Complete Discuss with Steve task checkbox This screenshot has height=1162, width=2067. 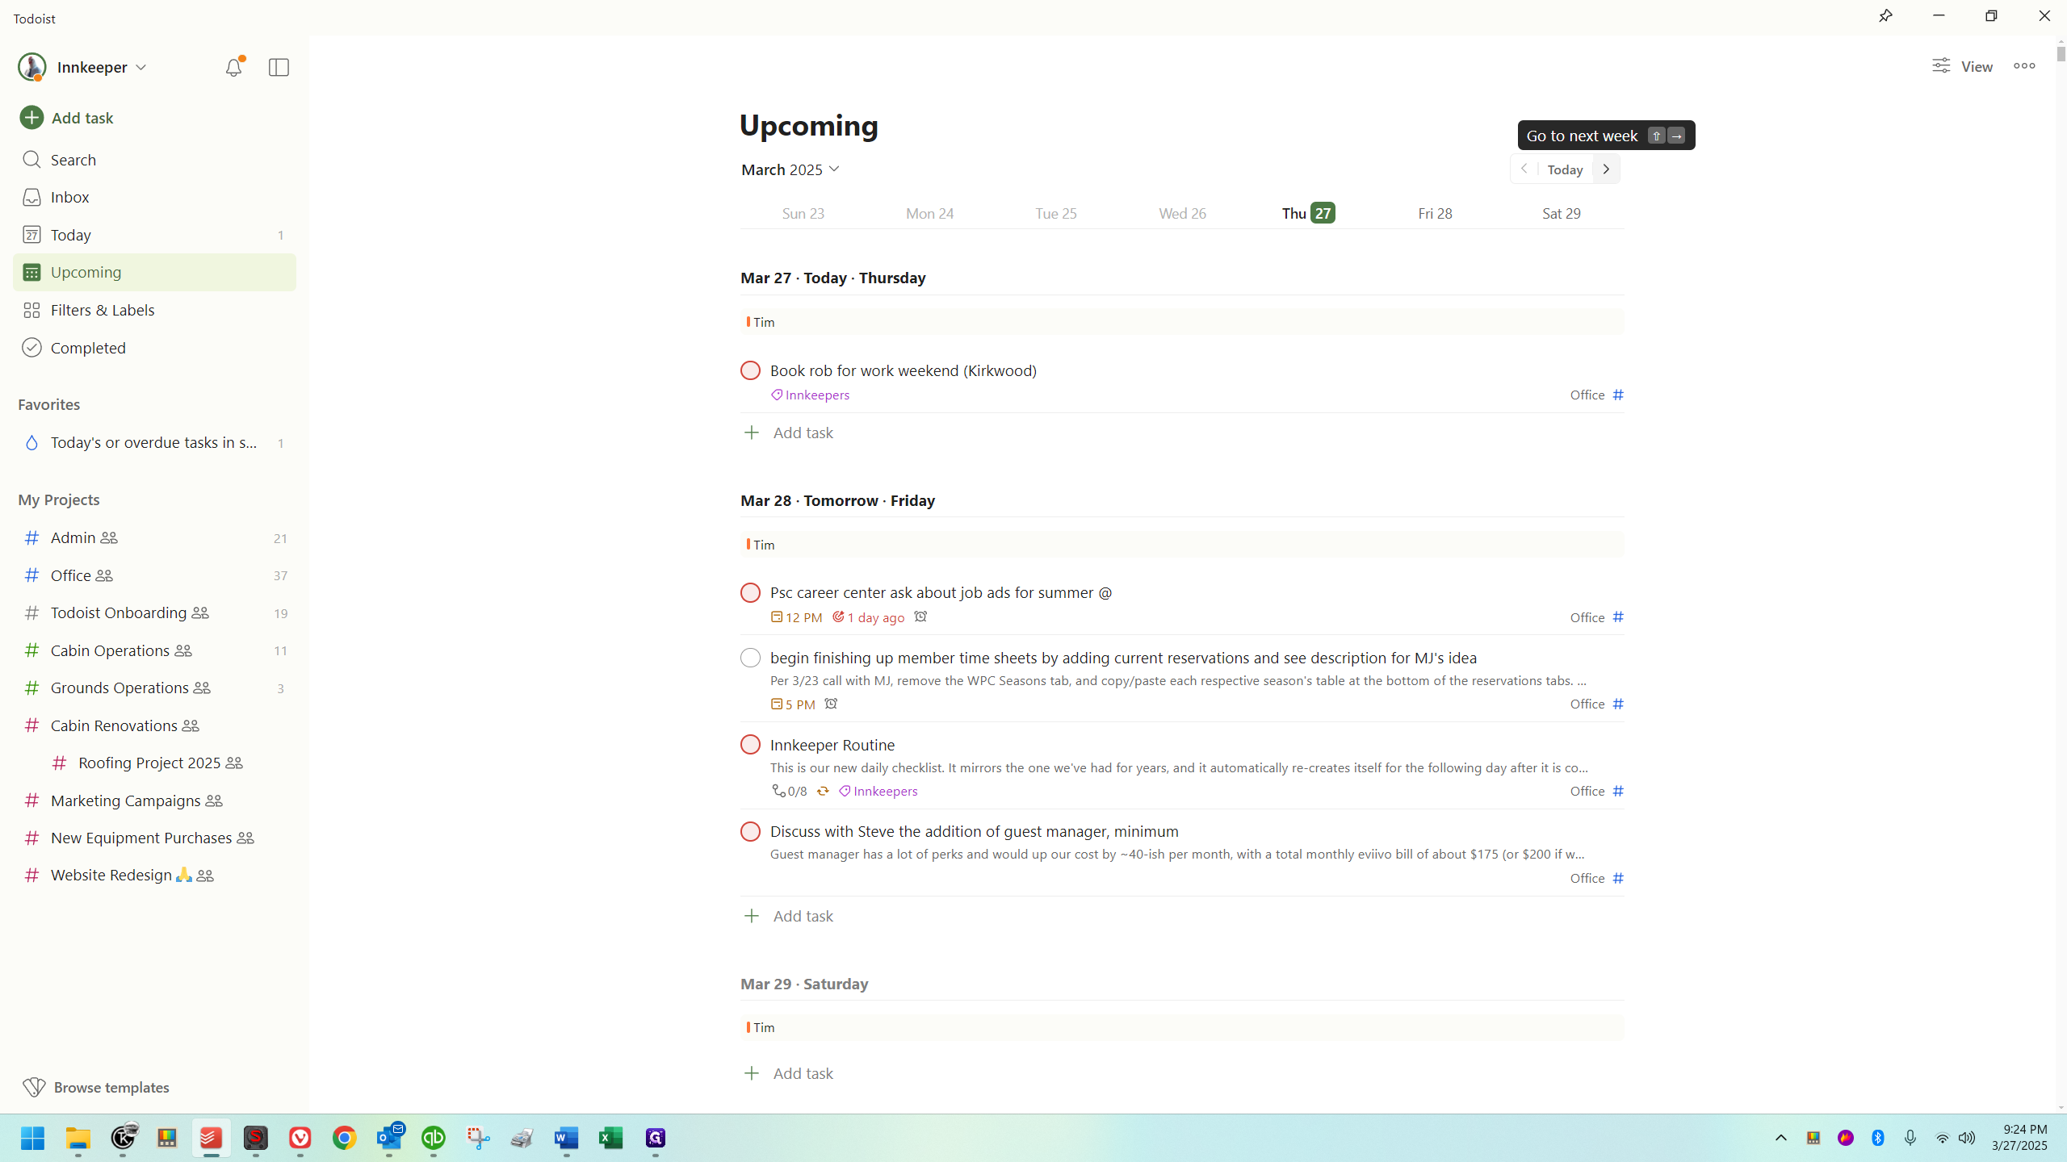point(750,832)
